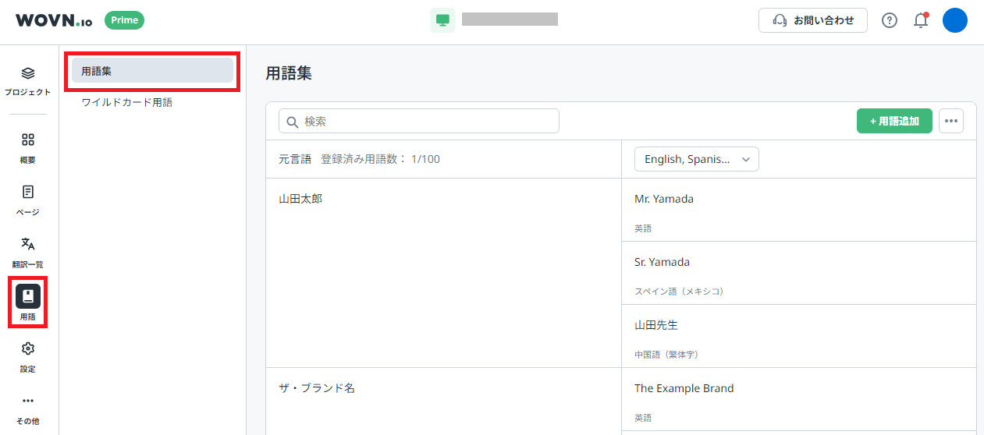Viewport: 984px width, 435px height.
Task: Select the 翻訳一覧 translation icon
Action: [28, 245]
